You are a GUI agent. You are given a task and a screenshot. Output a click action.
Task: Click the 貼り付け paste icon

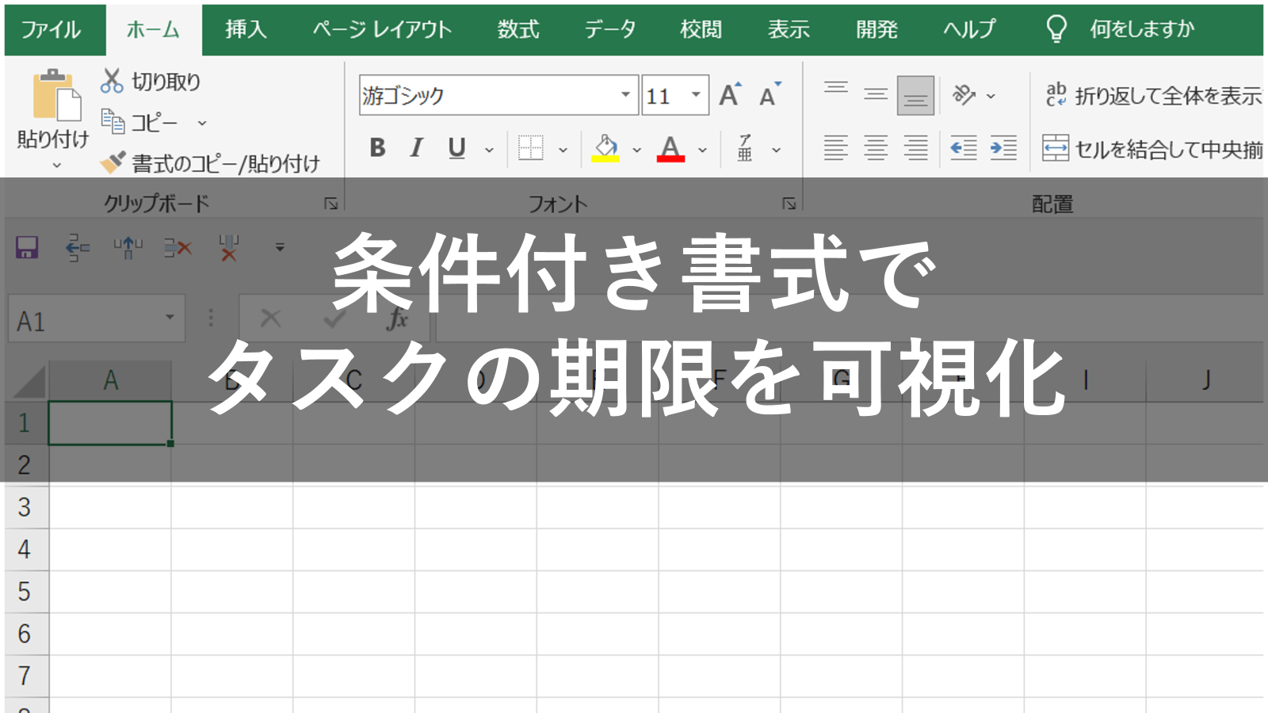55,95
